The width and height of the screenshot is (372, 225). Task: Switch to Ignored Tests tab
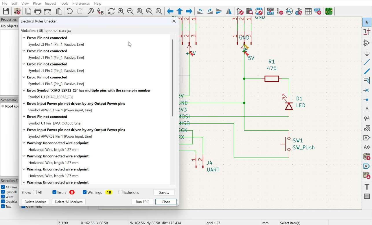[58, 31]
